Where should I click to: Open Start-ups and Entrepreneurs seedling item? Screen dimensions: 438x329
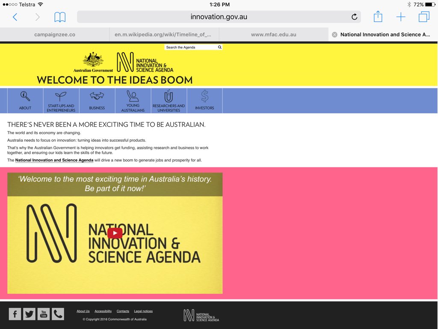(x=61, y=101)
